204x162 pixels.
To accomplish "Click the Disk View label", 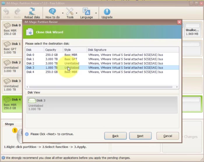I will pyautogui.click(x=34, y=93).
